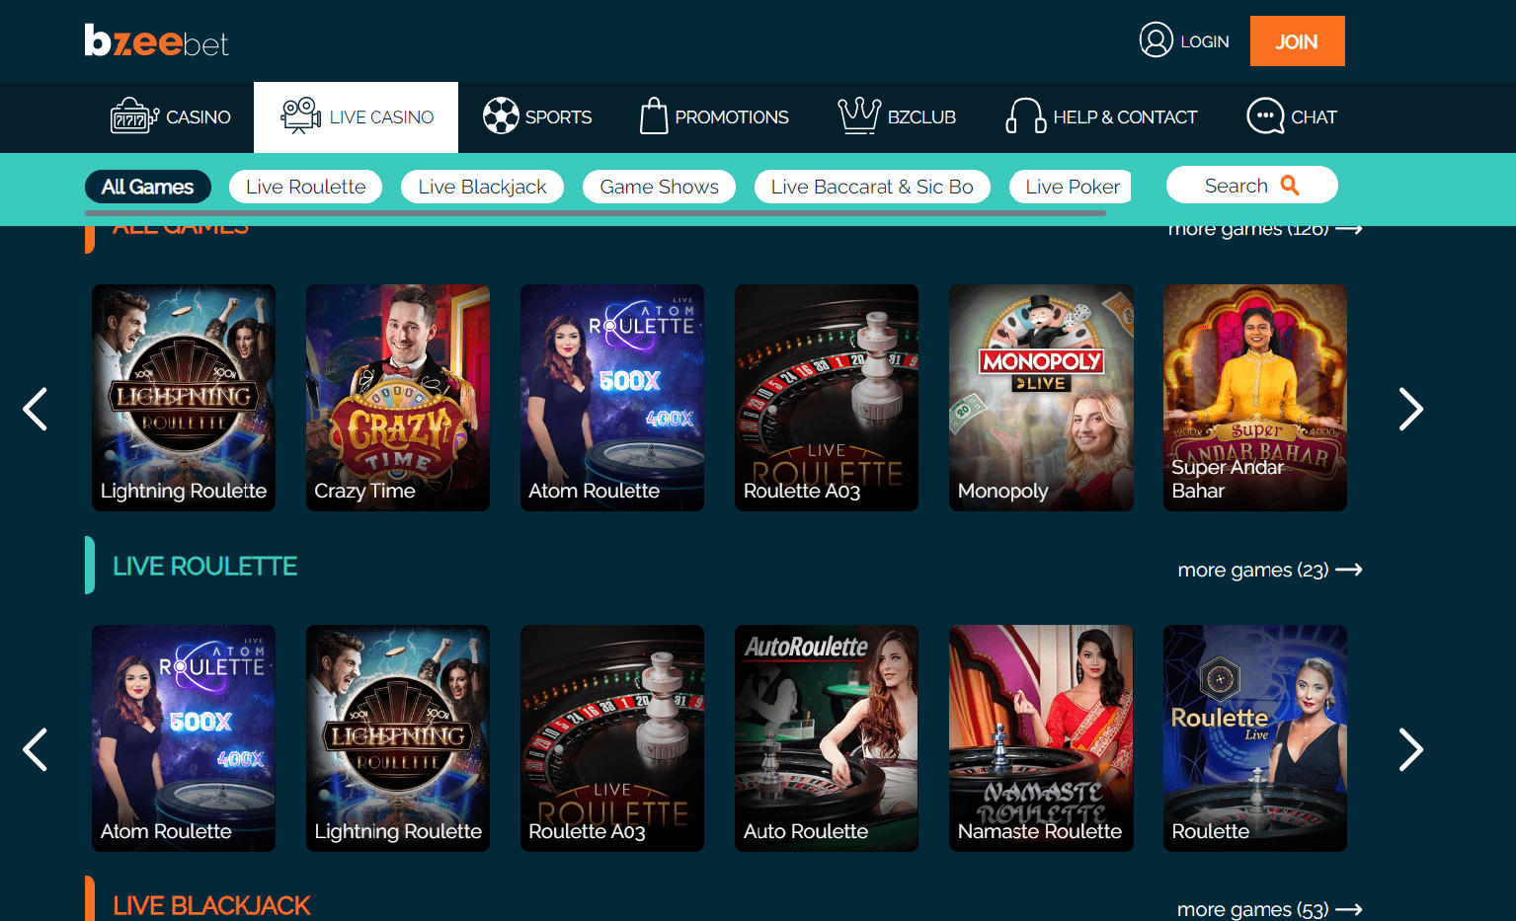Open more games (53) link
Viewport: 1516px width, 921px height.
pos(1270,909)
